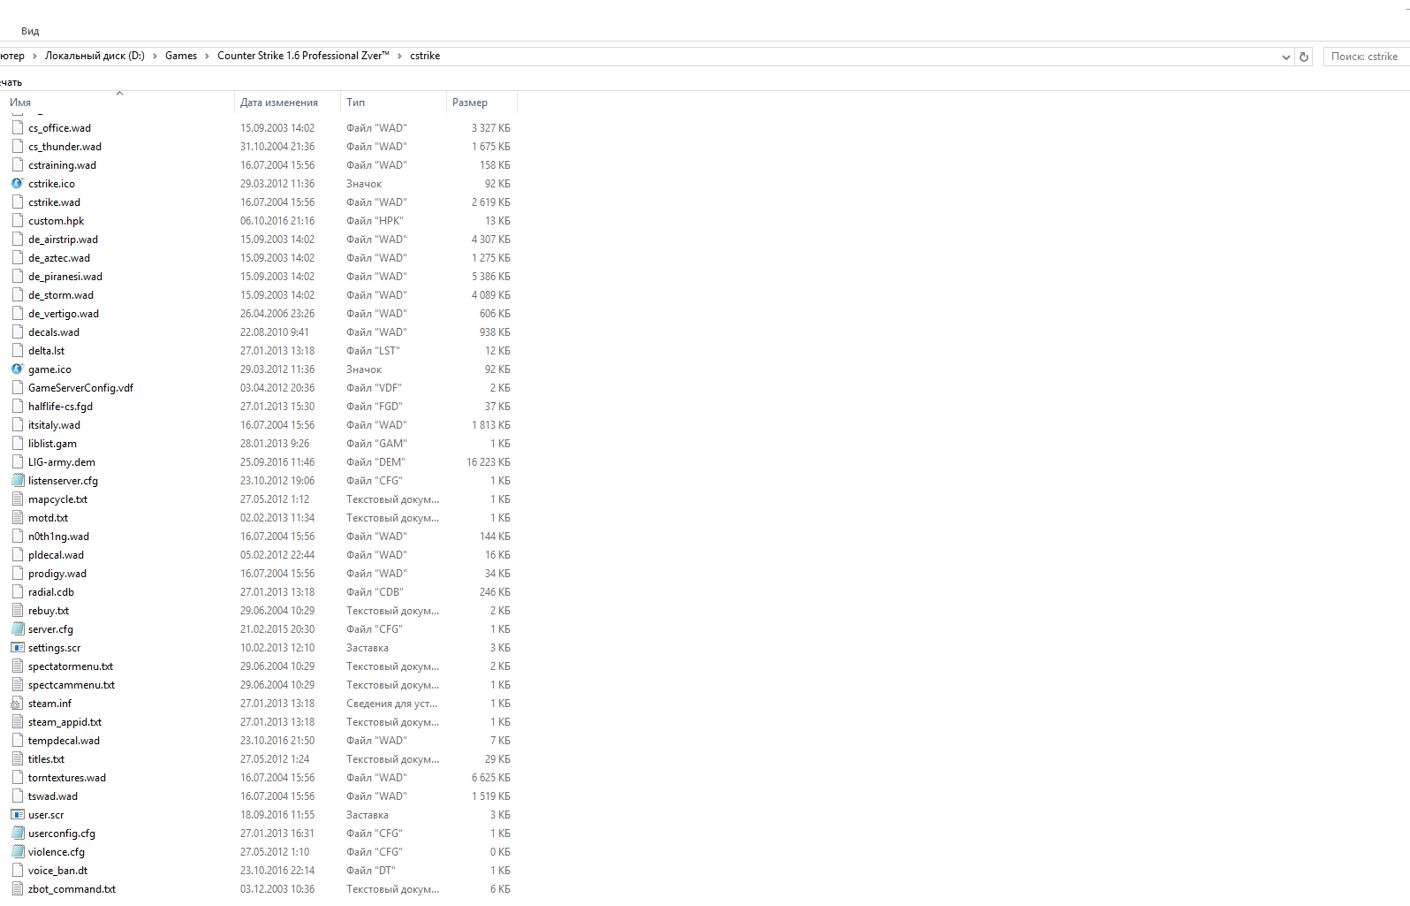Screen dimensions: 1410x906
Task: Click the cs_office.wad file icon
Action: pos(17,128)
